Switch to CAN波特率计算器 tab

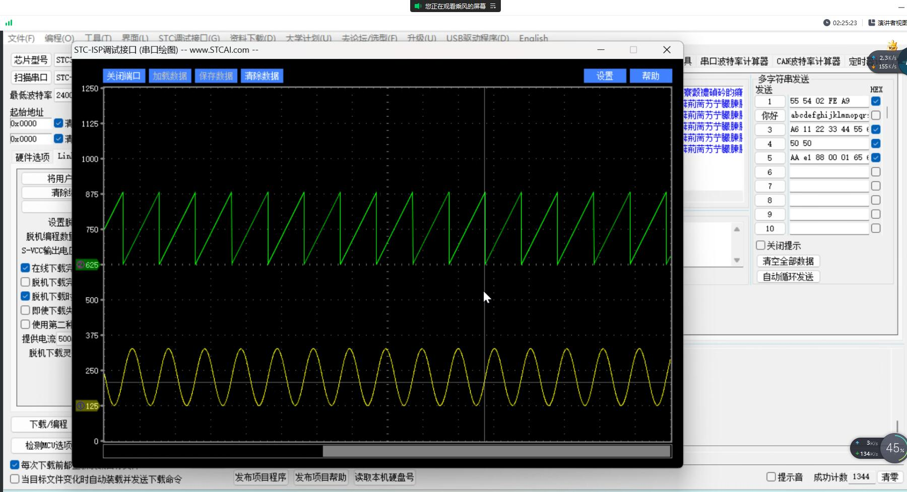point(808,61)
